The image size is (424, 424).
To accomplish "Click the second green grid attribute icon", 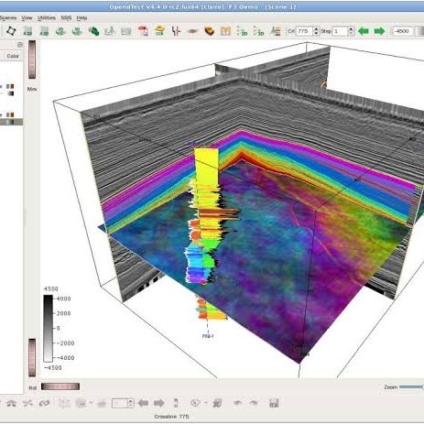I will pos(44,31).
